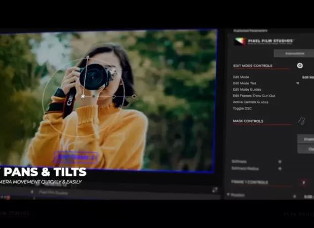This screenshot has width=314, height=228.
Task: Adjust the Edit Mode Tint slider marker
Action: (298, 83)
